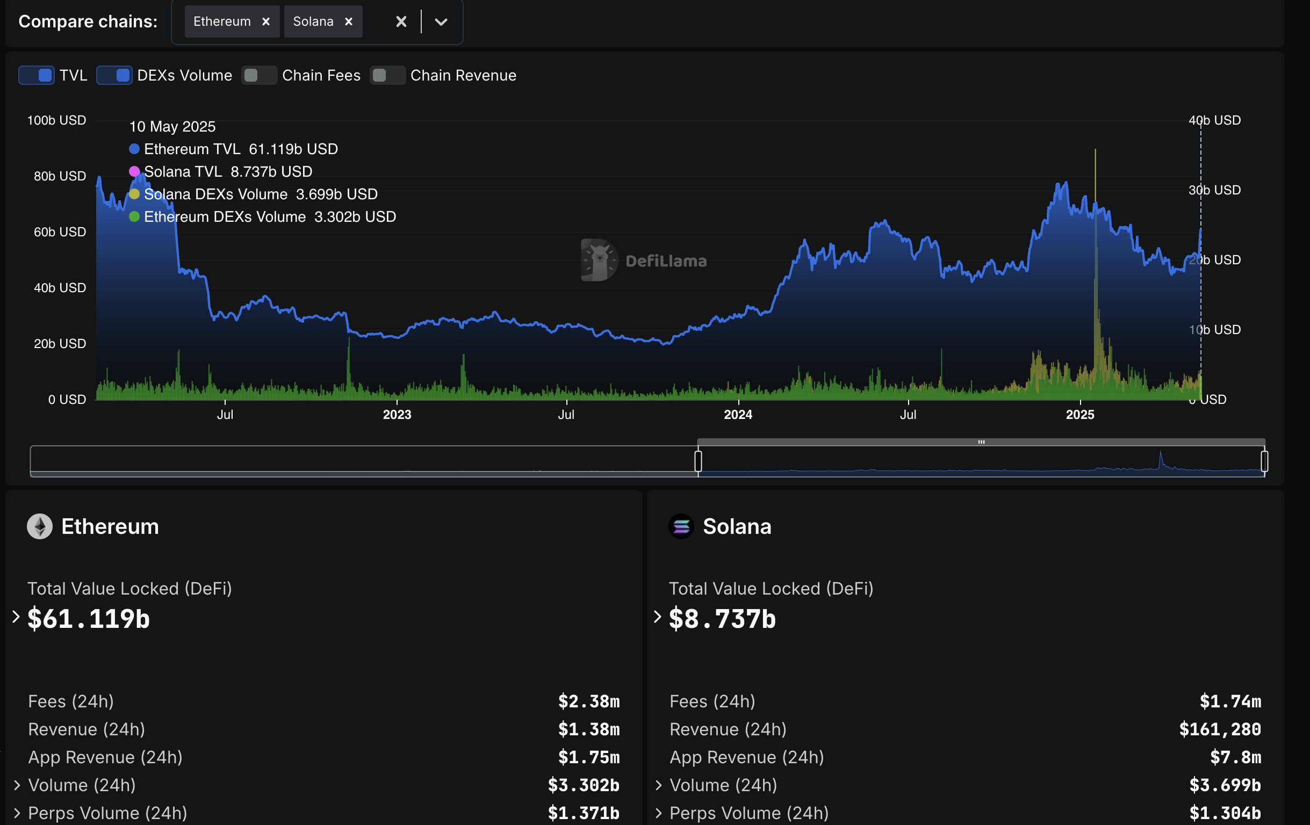Toggle the DEXs Volume switch

(x=114, y=75)
